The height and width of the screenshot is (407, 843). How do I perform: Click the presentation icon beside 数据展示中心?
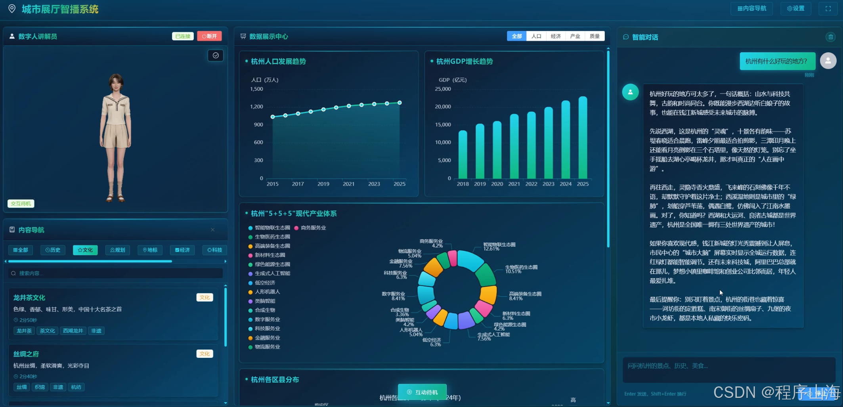(x=243, y=36)
